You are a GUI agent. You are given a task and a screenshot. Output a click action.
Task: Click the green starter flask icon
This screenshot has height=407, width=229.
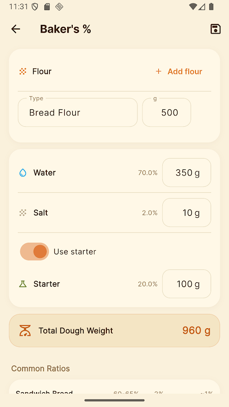pos(23,284)
